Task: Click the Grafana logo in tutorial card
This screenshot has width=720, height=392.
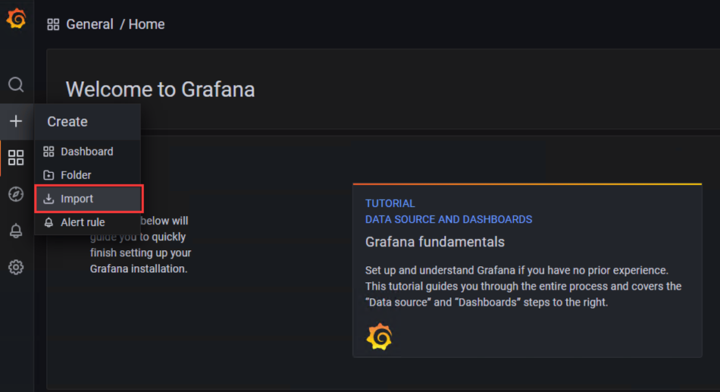Action: pos(379,337)
